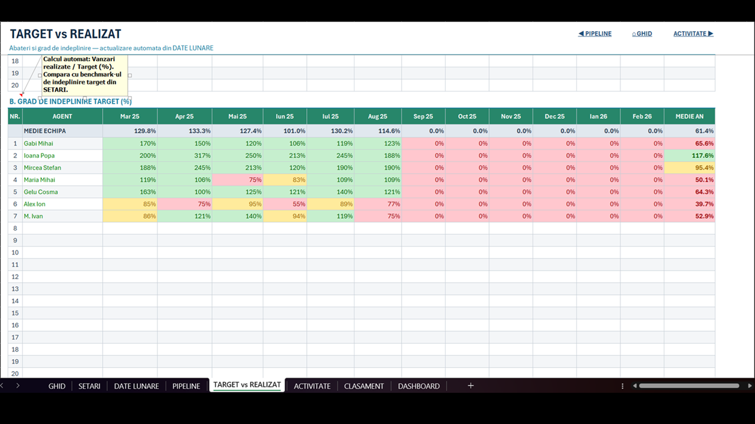Viewport: 755px width, 424px height.
Task: Select the SETARI sheet tab
Action: (89, 386)
